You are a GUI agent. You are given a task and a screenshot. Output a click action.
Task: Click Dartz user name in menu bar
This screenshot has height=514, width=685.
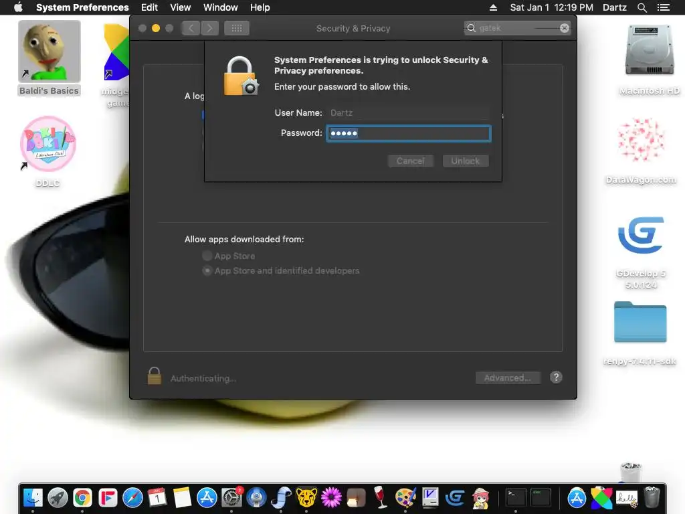614,7
